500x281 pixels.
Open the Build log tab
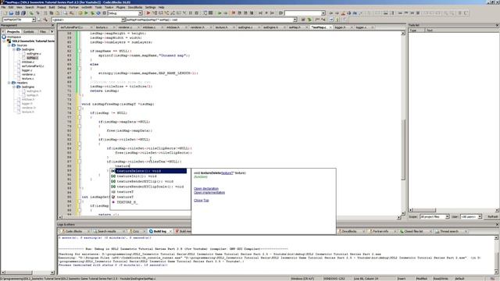159,231
